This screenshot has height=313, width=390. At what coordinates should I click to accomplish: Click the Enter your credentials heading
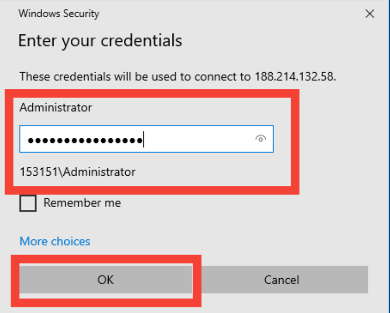coord(100,40)
